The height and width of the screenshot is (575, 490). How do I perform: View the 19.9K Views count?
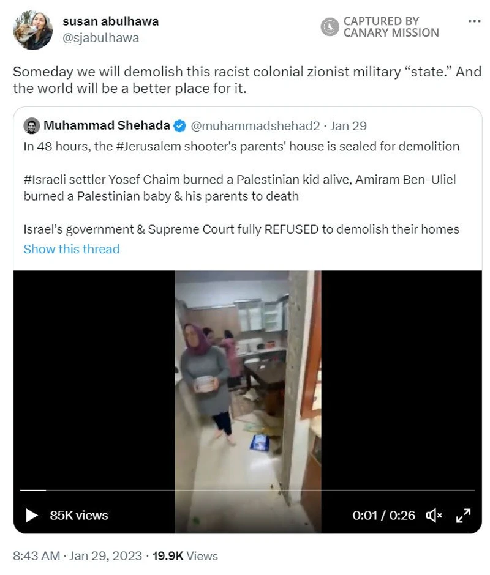point(185,556)
